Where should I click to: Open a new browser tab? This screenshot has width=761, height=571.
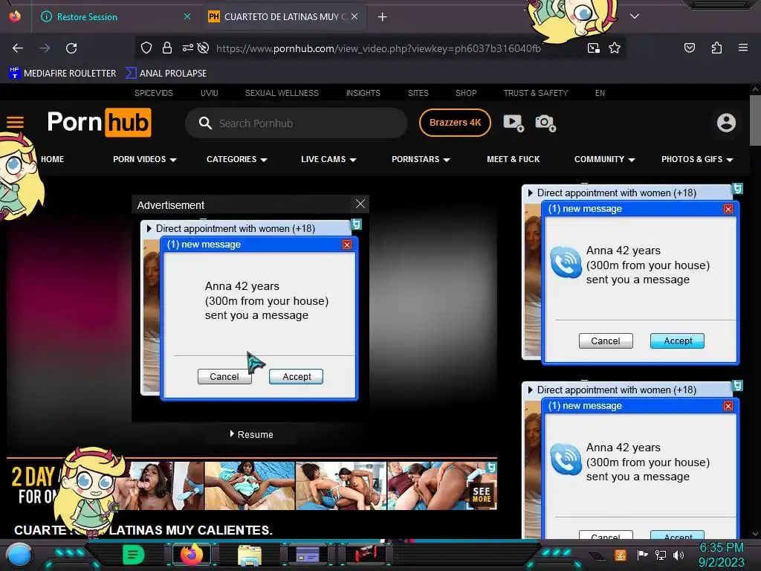coord(383,17)
